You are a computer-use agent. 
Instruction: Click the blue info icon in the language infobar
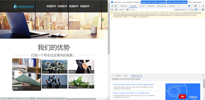(112, 2)
